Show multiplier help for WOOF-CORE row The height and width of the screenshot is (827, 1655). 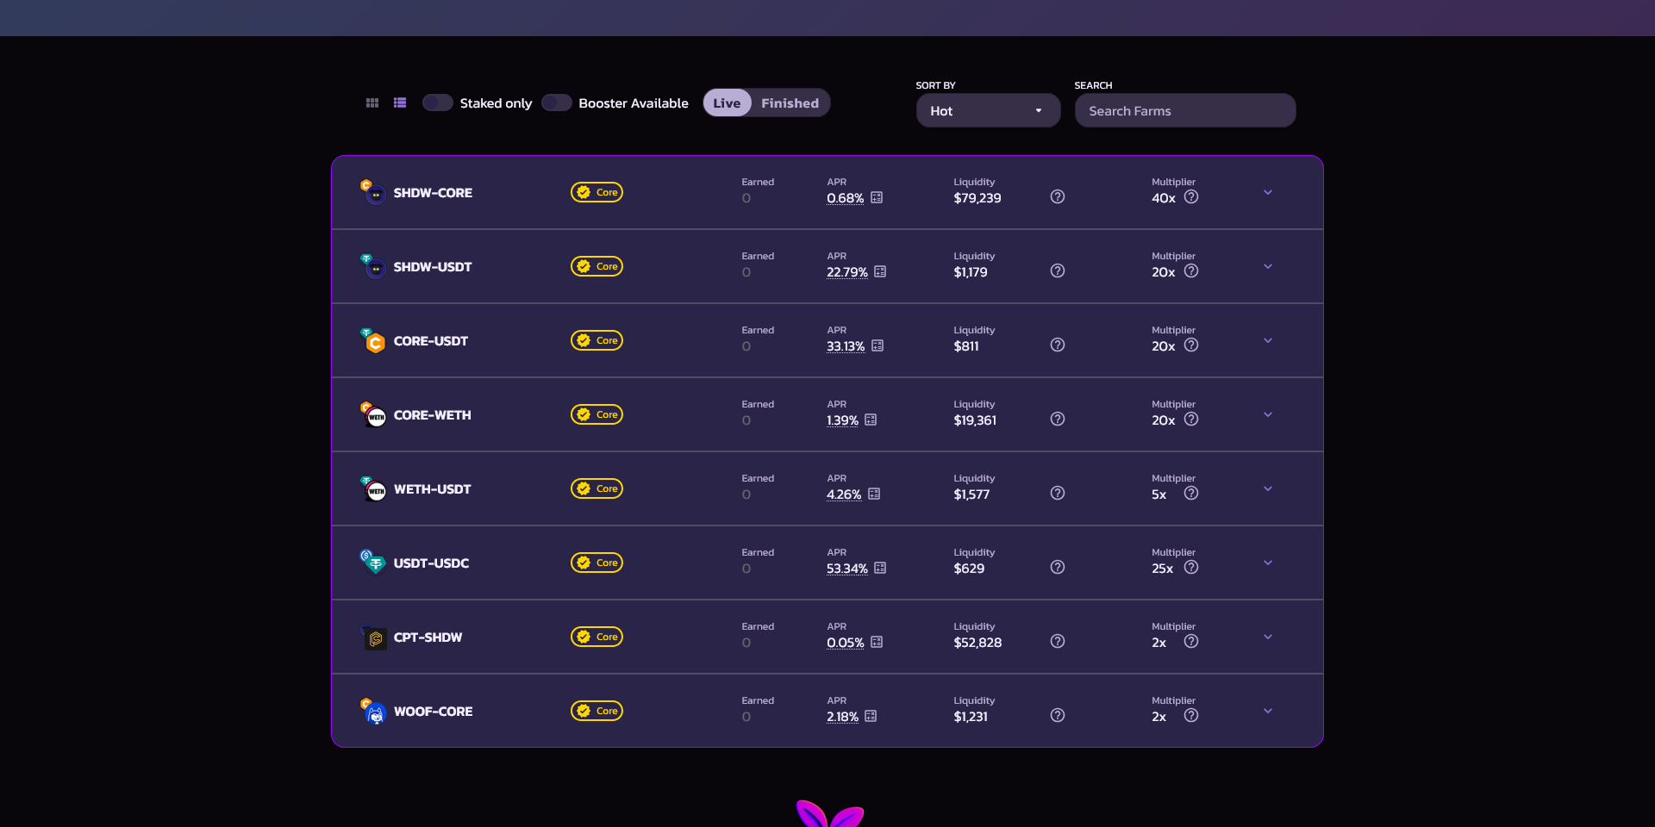pos(1191,716)
